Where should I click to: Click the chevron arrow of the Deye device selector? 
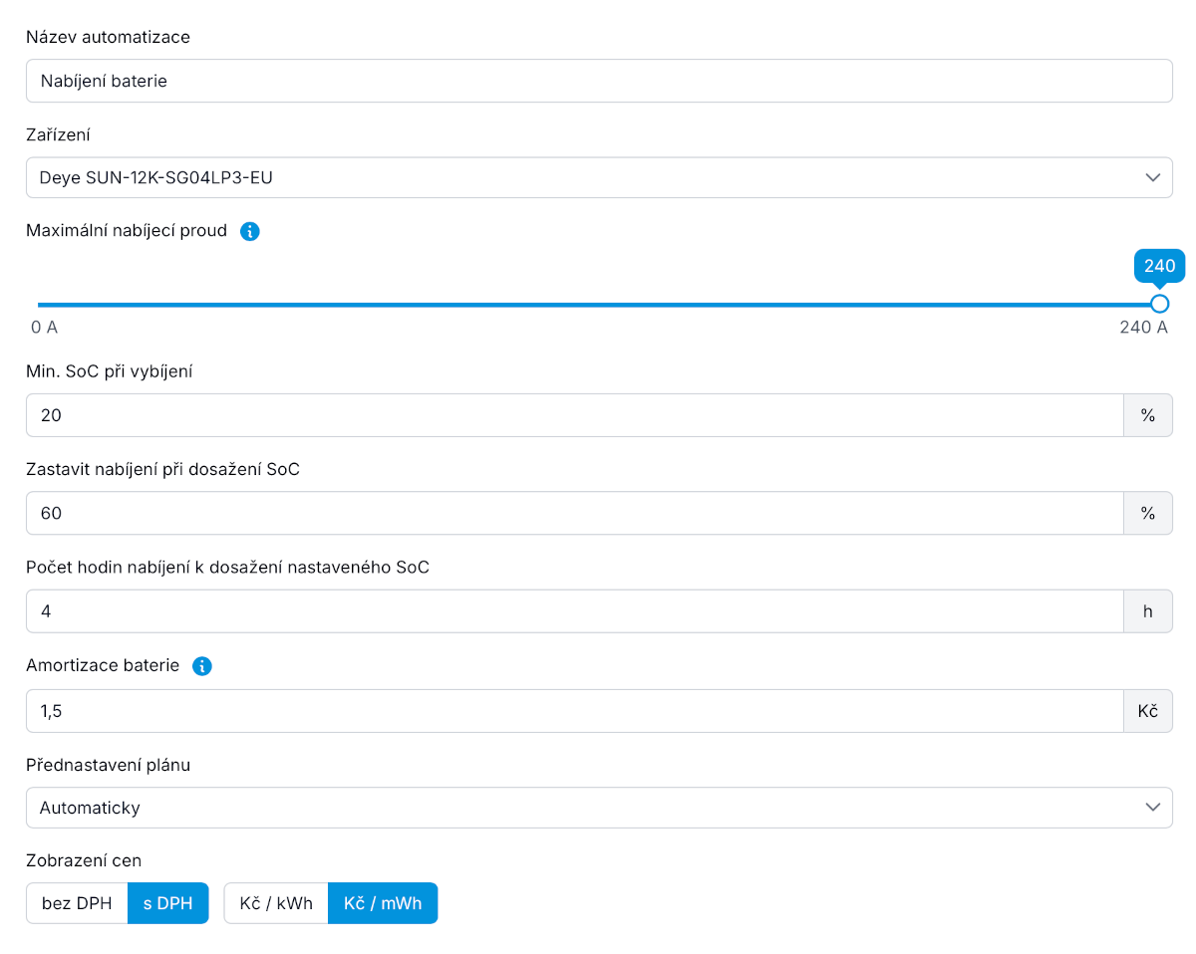tap(1153, 178)
